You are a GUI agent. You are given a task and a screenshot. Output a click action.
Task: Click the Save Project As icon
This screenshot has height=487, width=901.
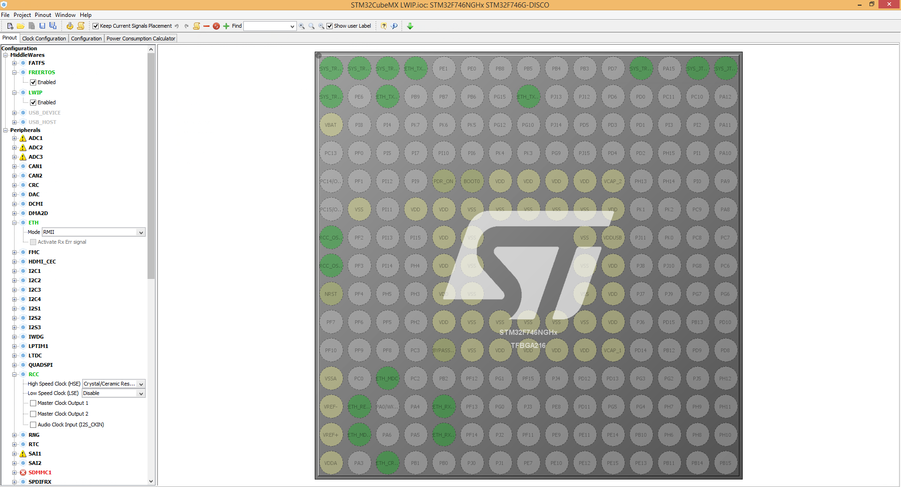(53, 26)
